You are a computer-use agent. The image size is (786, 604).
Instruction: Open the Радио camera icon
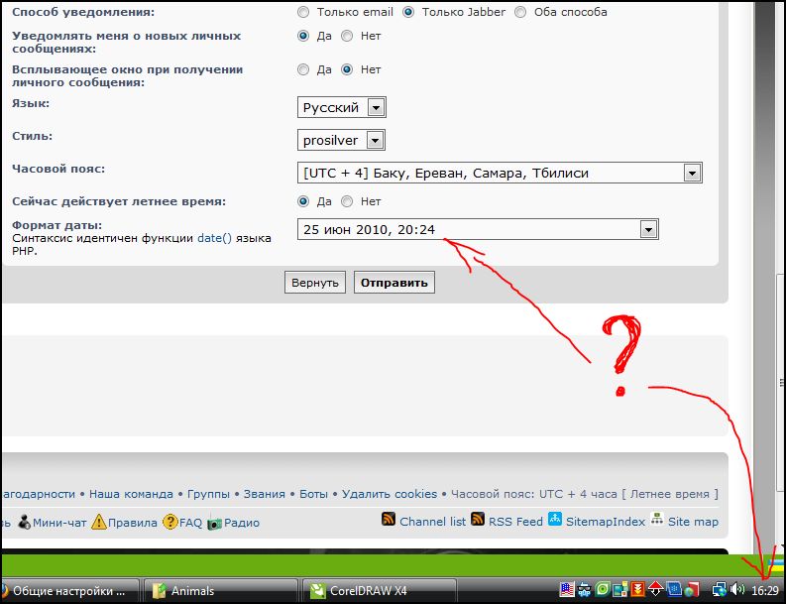click(x=214, y=523)
